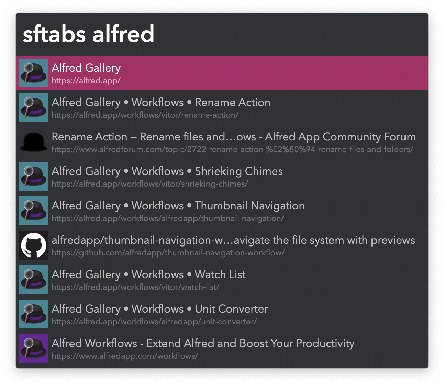Click the GitHub Octocat icon

(x=34, y=245)
